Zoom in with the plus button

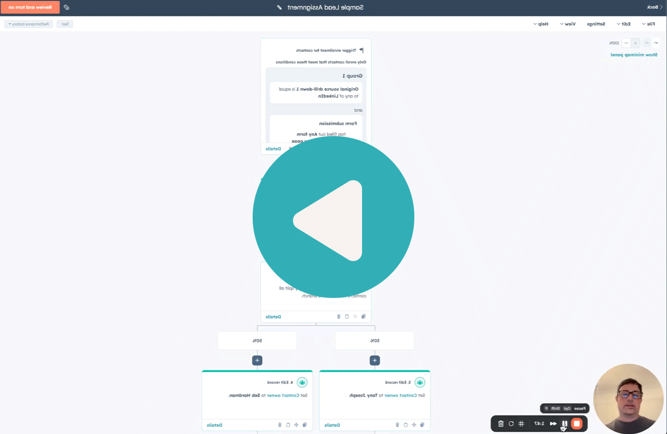point(635,43)
